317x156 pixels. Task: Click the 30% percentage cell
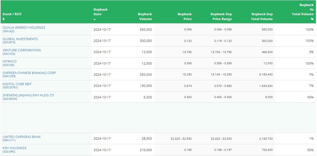point(310,150)
